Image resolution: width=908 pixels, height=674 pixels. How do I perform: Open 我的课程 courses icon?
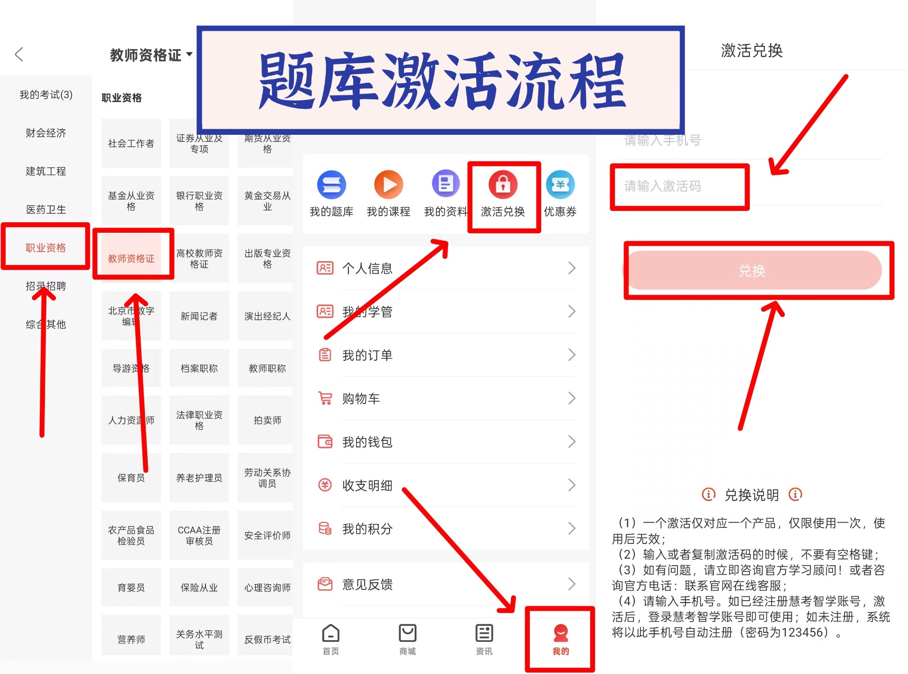(x=388, y=194)
